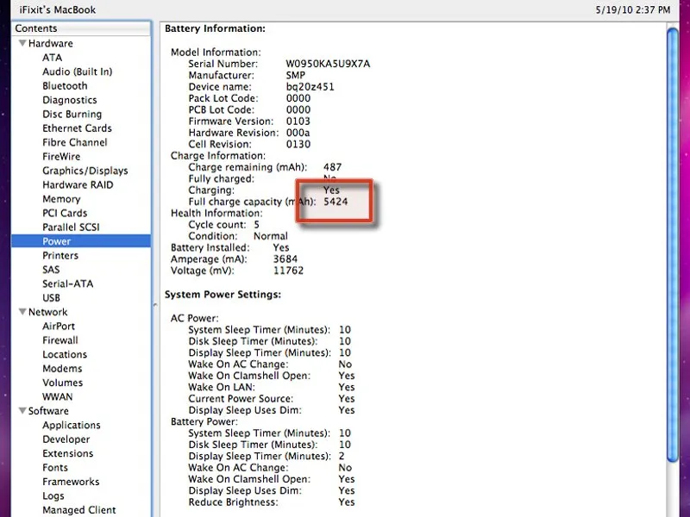Open the AirPort network entry
690x517 pixels.
(x=59, y=327)
